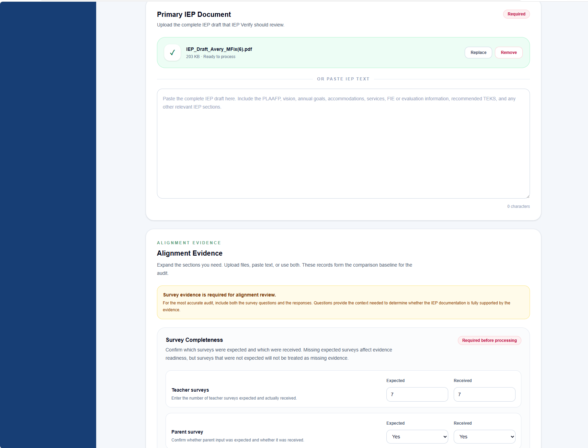Click the Parent survey row label

click(187, 432)
